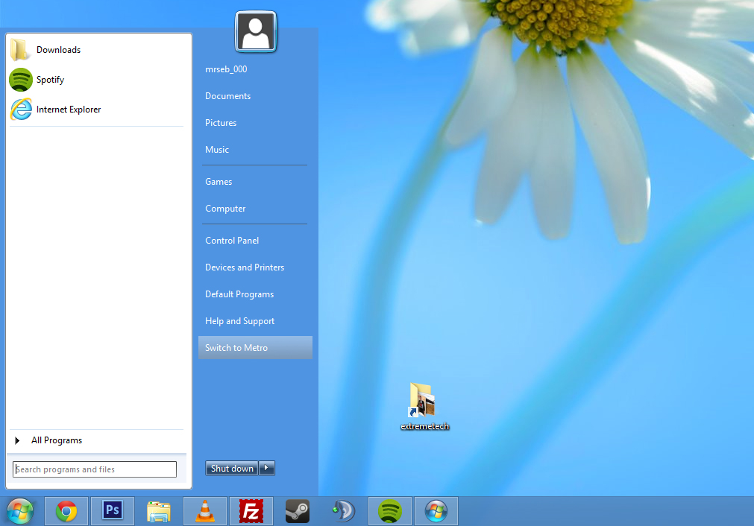This screenshot has height=526, width=754.
Task: Select Switch to Metro
Action: [236, 347]
